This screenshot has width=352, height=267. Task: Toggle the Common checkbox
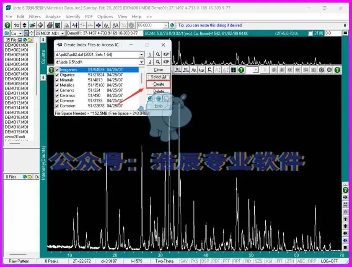point(57,101)
